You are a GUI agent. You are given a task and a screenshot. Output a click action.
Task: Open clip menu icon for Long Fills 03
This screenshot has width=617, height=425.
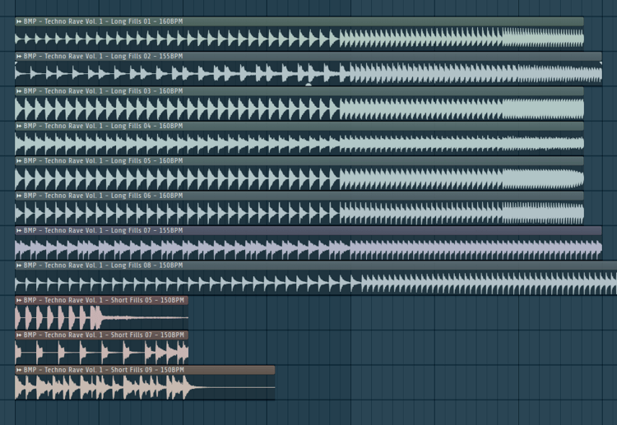coord(18,91)
